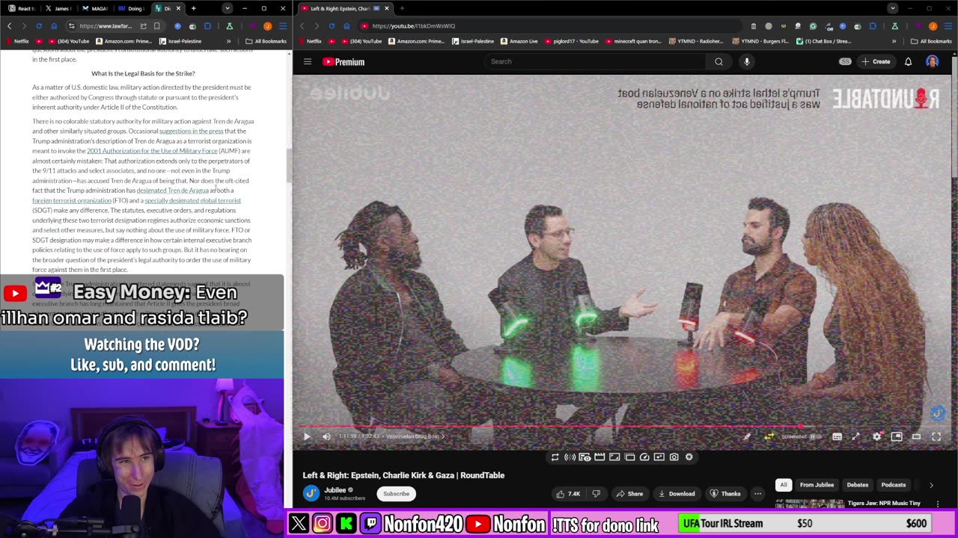Click the loop icon below the video
This screenshot has width=958, height=538.
coord(555,457)
